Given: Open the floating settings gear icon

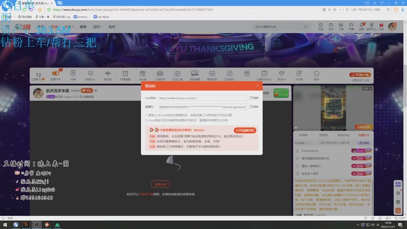Looking at the screenshot, I should coord(398,202).
